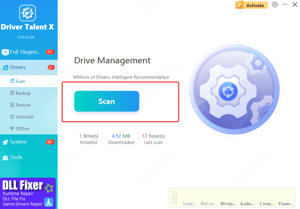The height and width of the screenshot is (209, 300).
Task: Click the key icon beside Activate
Action: (x=240, y=5)
